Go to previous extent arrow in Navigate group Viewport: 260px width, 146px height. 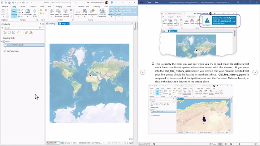tap(19, 16)
